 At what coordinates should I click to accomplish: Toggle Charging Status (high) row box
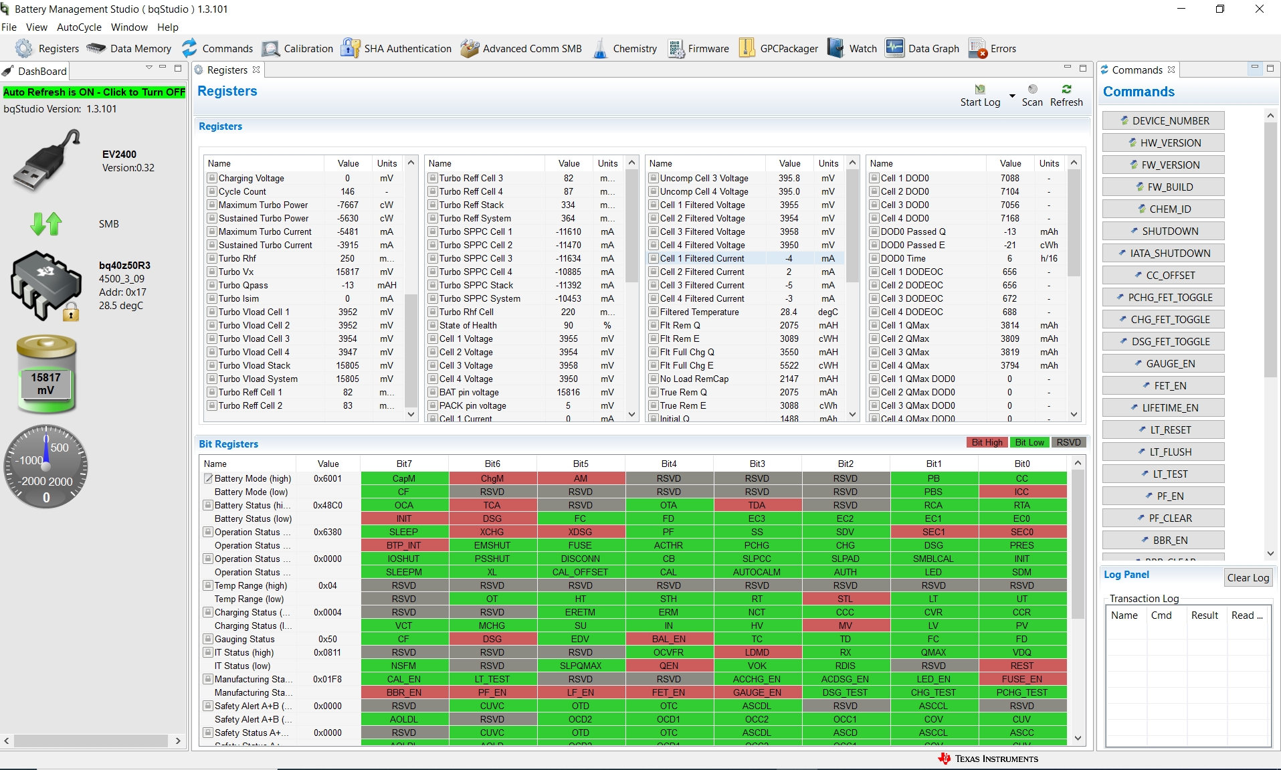tap(208, 612)
